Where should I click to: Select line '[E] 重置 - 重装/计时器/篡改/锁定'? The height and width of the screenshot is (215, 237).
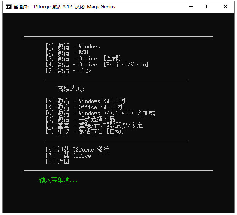(94, 125)
